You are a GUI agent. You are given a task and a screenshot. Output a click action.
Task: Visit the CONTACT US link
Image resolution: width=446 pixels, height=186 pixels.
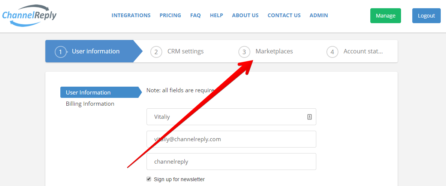click(284, 15)
